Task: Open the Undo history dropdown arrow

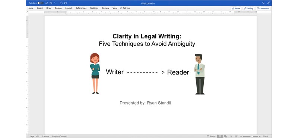Action: (58, 3)
